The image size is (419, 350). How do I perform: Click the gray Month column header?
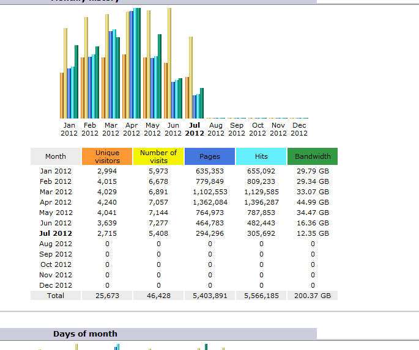pyautogui.click(x=56, y=156)
